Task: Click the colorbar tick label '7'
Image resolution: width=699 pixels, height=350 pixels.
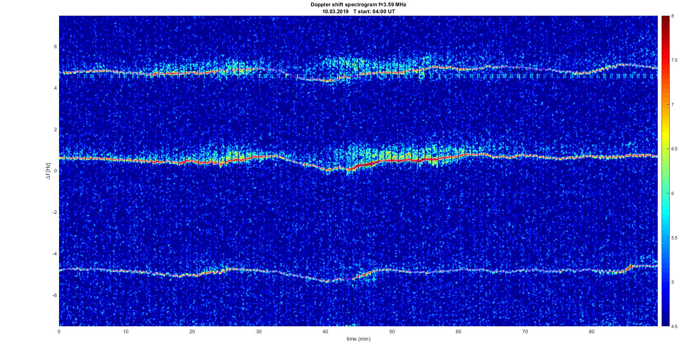Action: tap(672, 105)
